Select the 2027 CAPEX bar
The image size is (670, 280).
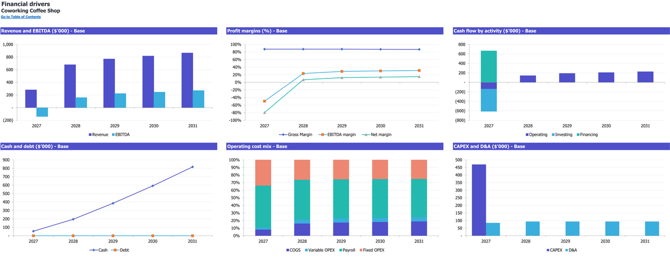pos(478,200)
